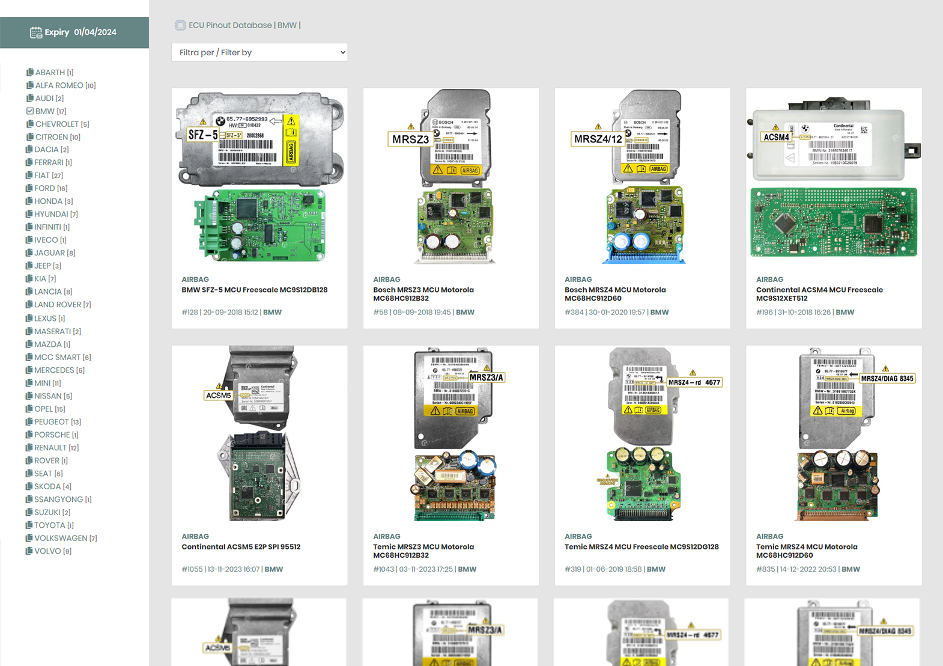Click the folder icon next to FORD

pos(29,188)
